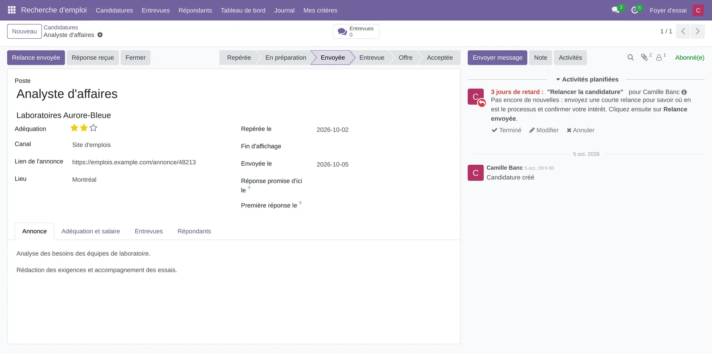Open Tableau de bord menu
Viewport: 712px width, 354px height.
pyautogui.click(x=243, y=10)
